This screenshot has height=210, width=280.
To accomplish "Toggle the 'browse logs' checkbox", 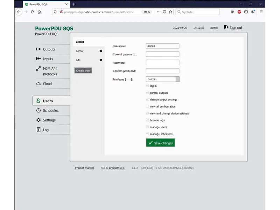I will pyautogui.click(x=147, y=120).
